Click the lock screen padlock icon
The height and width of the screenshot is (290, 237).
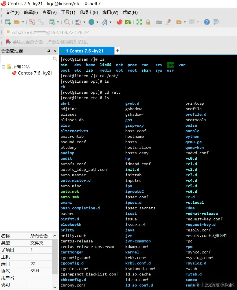point(148,22)
